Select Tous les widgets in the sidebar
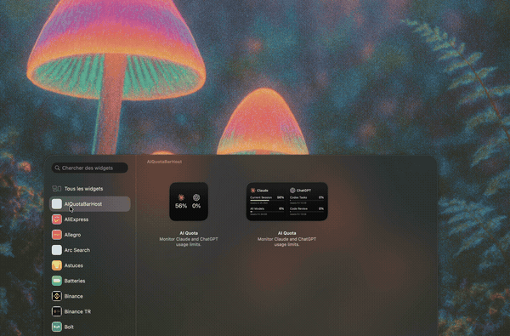 [90, 189]
